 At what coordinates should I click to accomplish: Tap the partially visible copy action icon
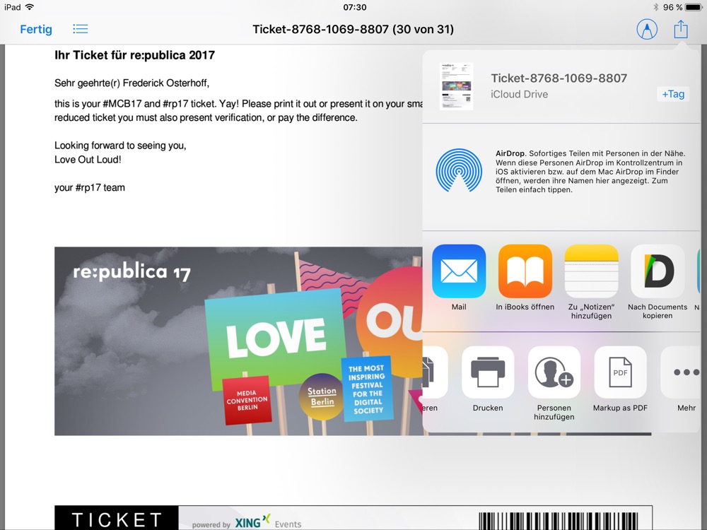coord(435,372)
